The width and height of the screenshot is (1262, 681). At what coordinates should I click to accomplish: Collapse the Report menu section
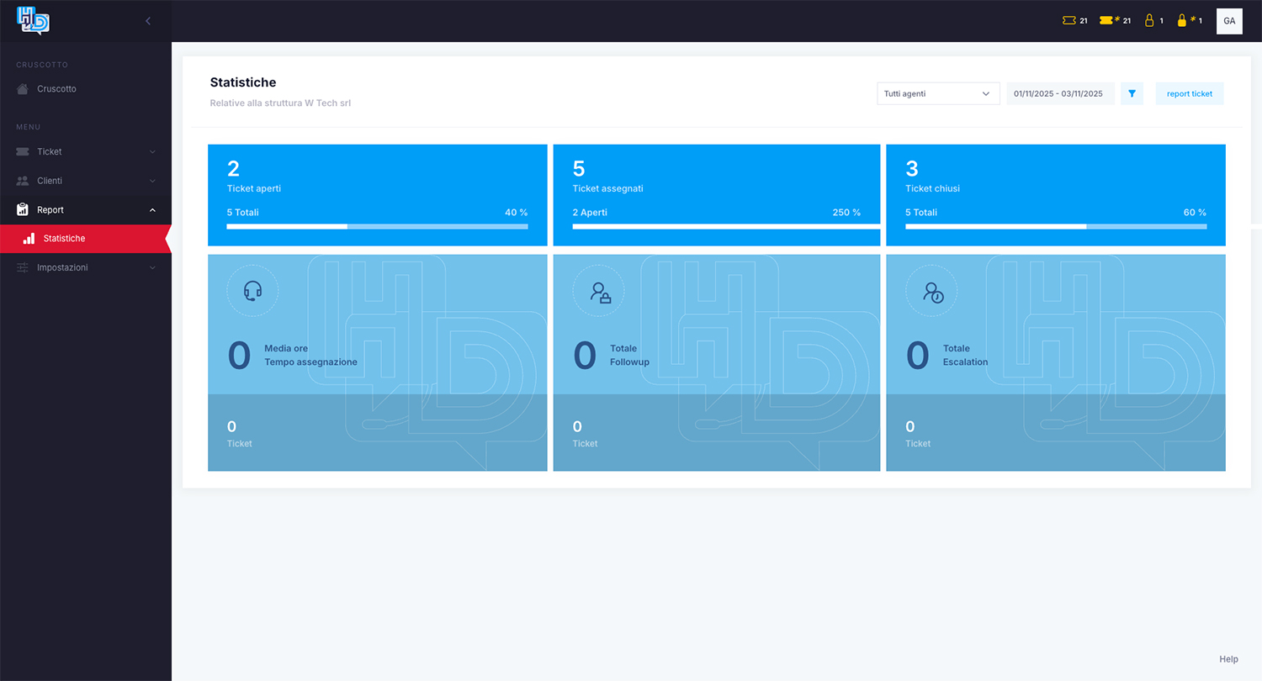152,210
